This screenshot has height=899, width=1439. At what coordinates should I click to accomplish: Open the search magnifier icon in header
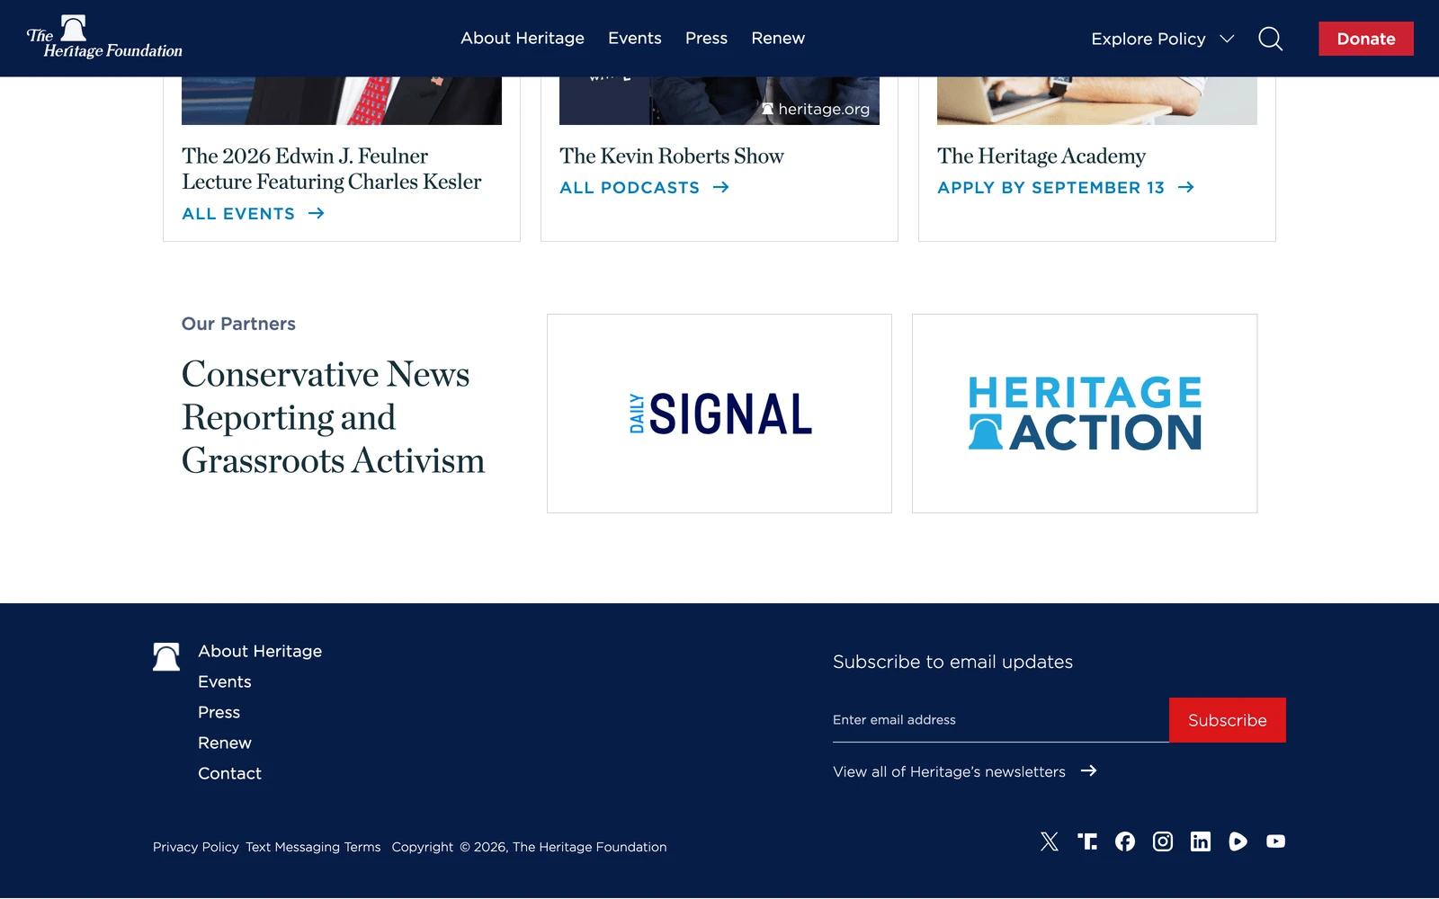(1270, 39)
